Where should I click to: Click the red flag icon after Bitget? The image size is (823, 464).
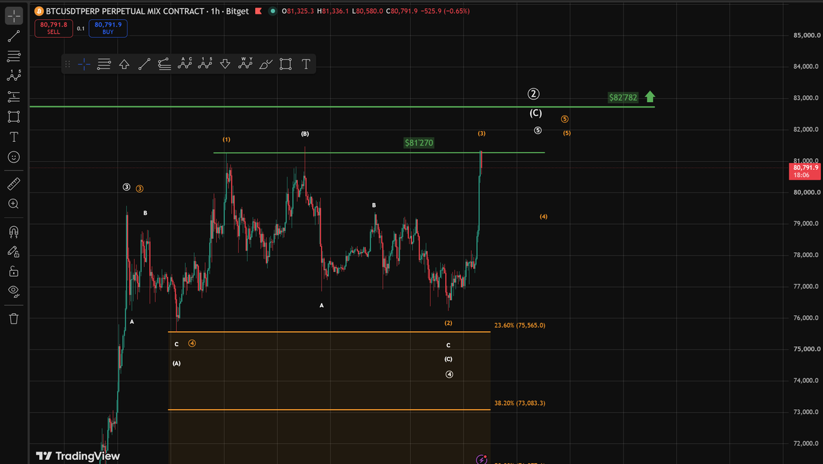click(x=258, y=12)
